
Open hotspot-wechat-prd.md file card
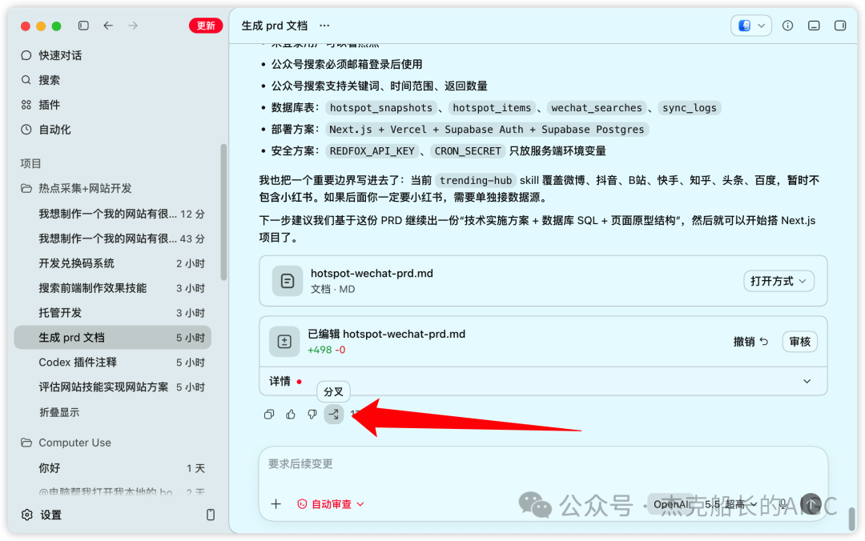[543, 281]
